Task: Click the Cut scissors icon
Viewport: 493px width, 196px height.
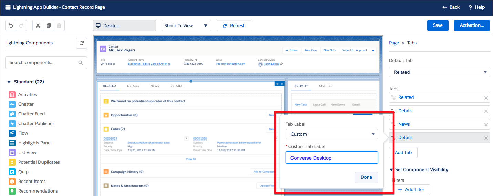Action: coord(38,25)
